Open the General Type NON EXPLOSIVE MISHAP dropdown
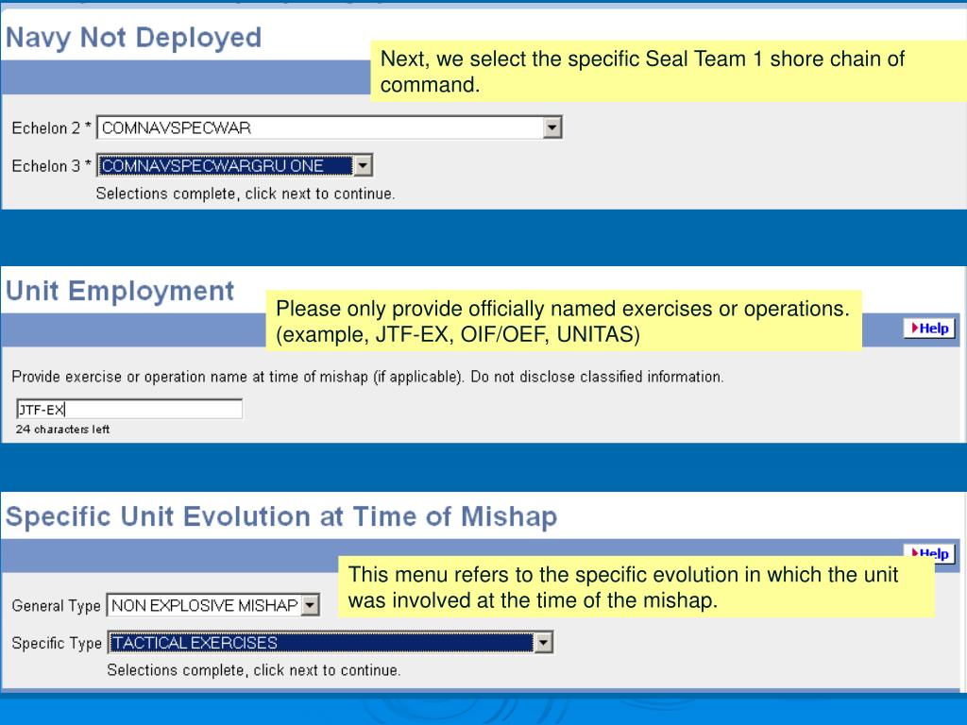The width and height of the screenshot is (967, 725). pyautogui.click(x=213, y=605)
